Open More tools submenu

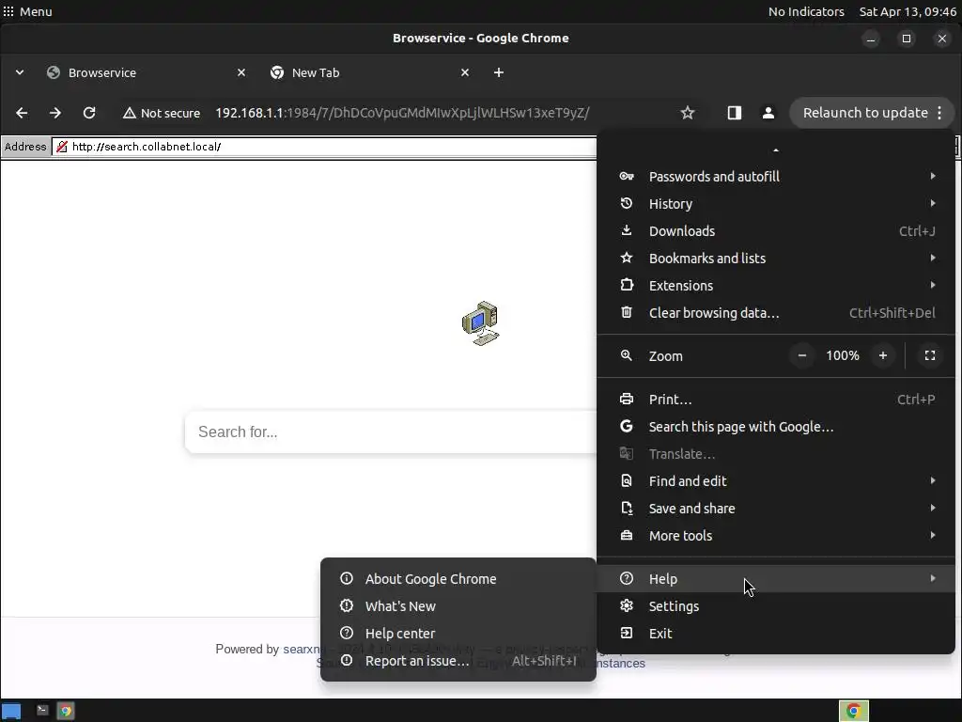(776, 535)
